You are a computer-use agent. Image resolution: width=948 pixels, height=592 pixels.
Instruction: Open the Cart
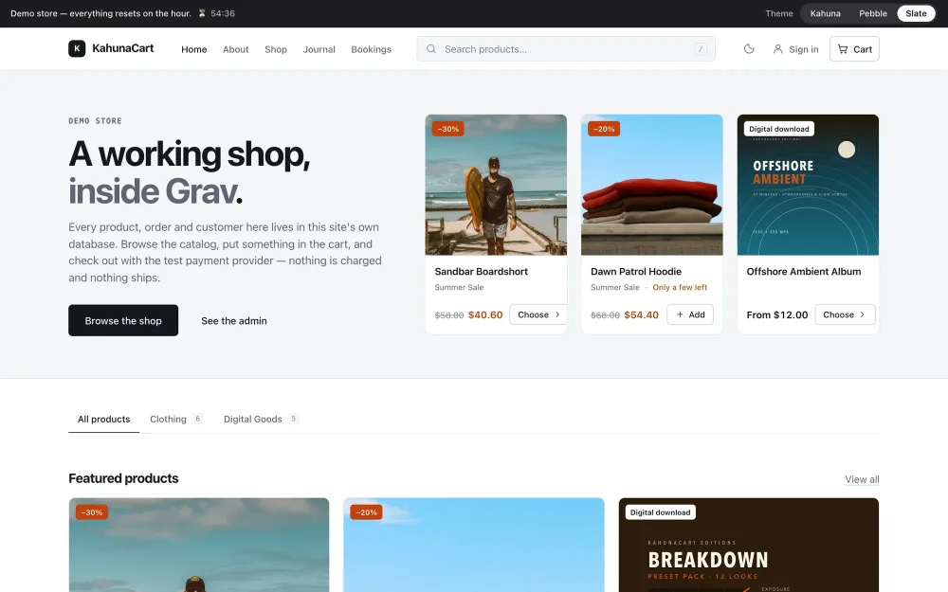(854, 49)
